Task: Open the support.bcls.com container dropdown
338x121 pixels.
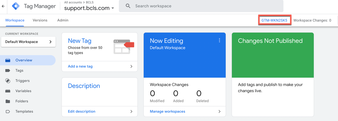Action: [89, 8]
